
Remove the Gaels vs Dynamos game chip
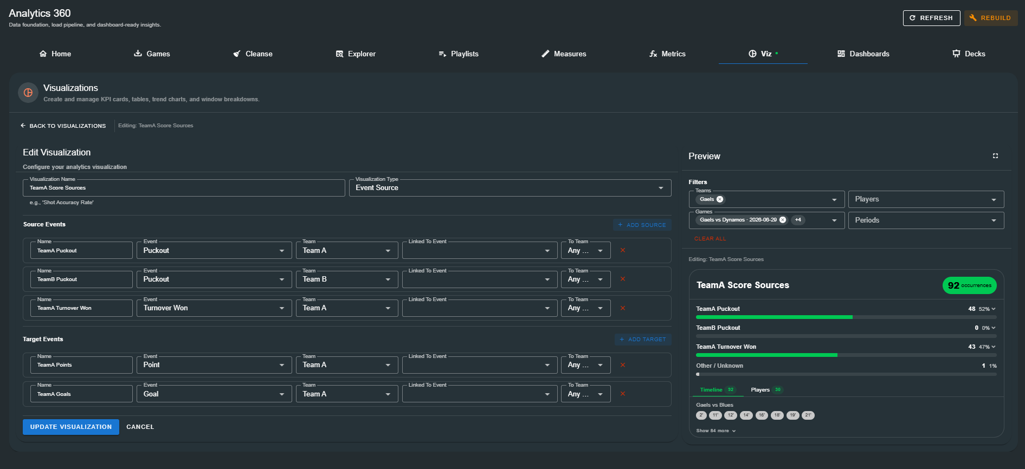[783, 220]
